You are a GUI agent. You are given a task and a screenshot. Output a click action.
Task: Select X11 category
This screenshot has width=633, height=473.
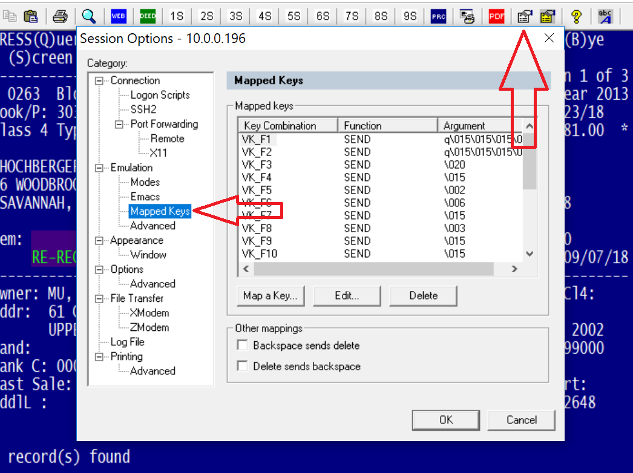pyautogui.click(x=159, y=153)
